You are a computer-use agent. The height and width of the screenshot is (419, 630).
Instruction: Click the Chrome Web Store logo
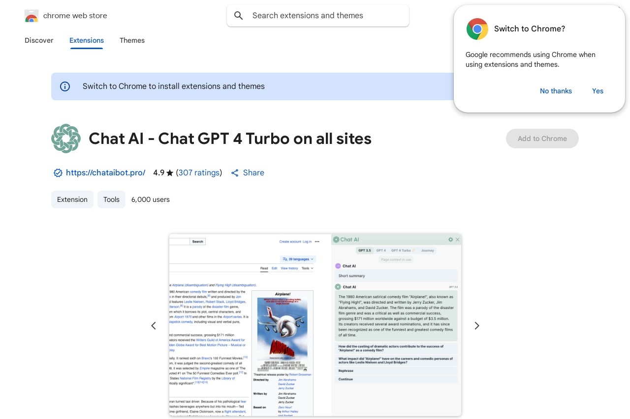[x=31, y=16]
